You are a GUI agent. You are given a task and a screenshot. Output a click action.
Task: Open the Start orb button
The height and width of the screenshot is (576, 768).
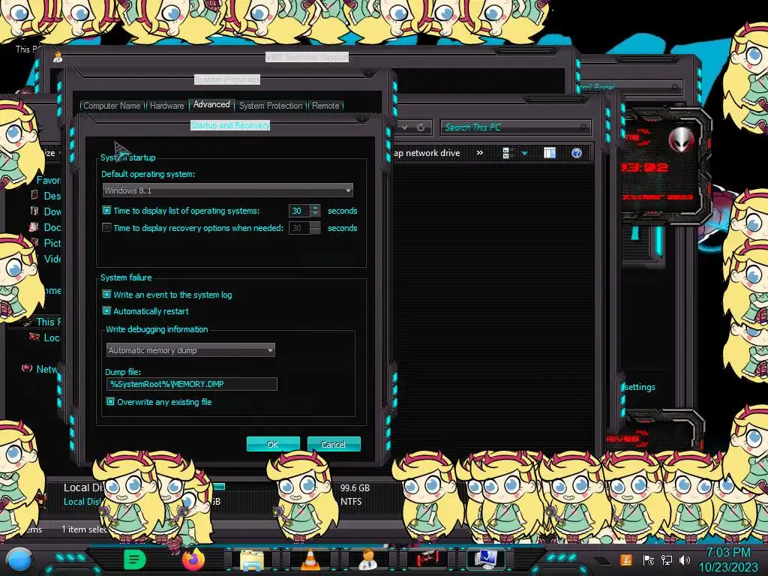click(x=19, y=559)
